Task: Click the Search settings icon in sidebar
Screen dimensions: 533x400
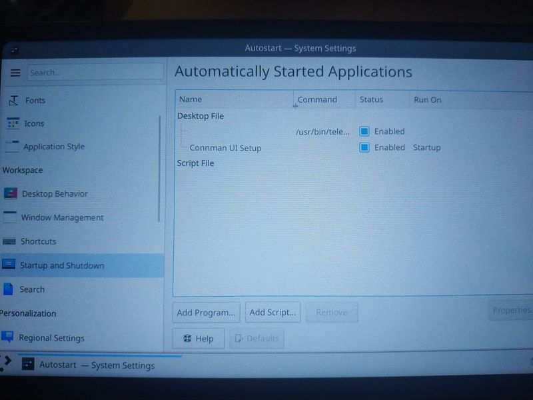Action: (8, 289)
